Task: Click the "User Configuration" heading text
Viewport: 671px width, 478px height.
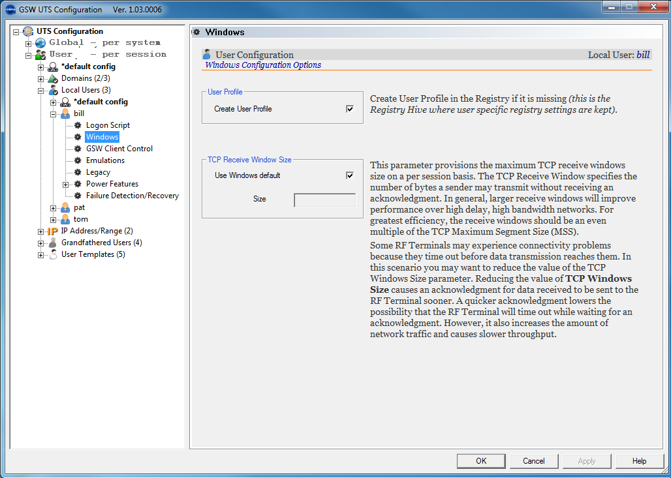Action: 255,55
